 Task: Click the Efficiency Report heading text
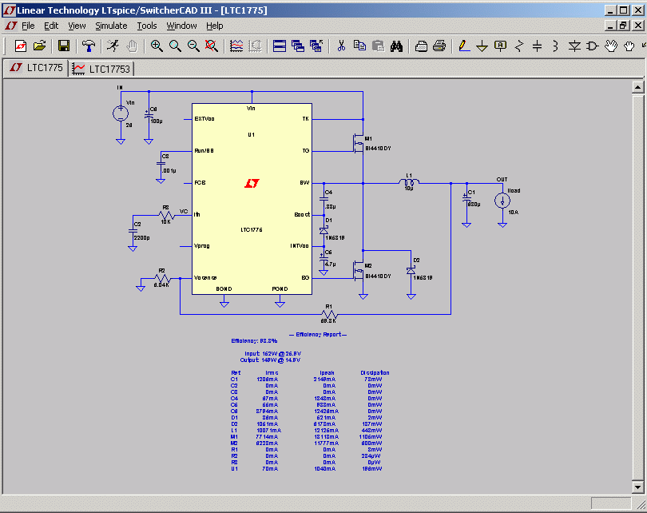(x=318, y=334)
